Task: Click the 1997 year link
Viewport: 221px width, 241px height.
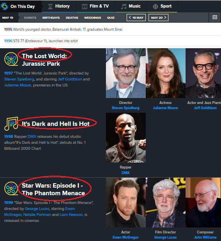Action: 8,73
